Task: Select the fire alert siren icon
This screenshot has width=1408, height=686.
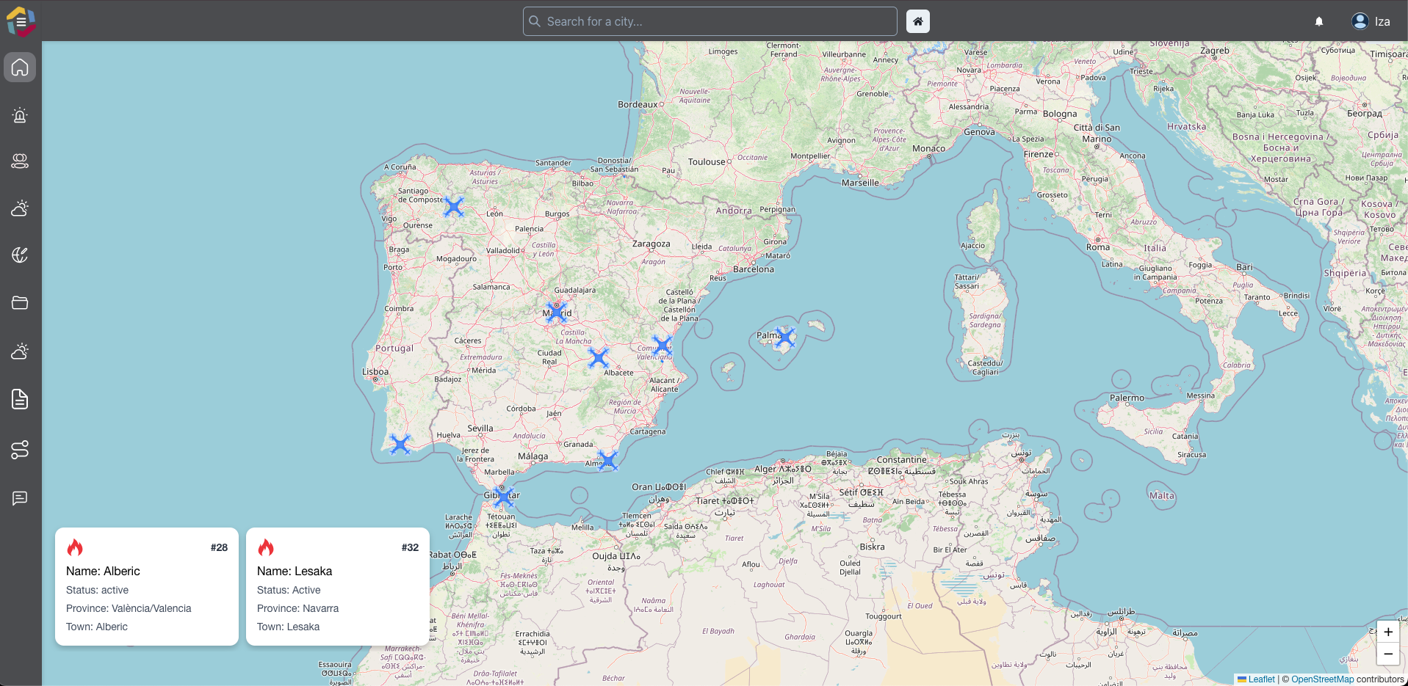Action: [19, 115]
